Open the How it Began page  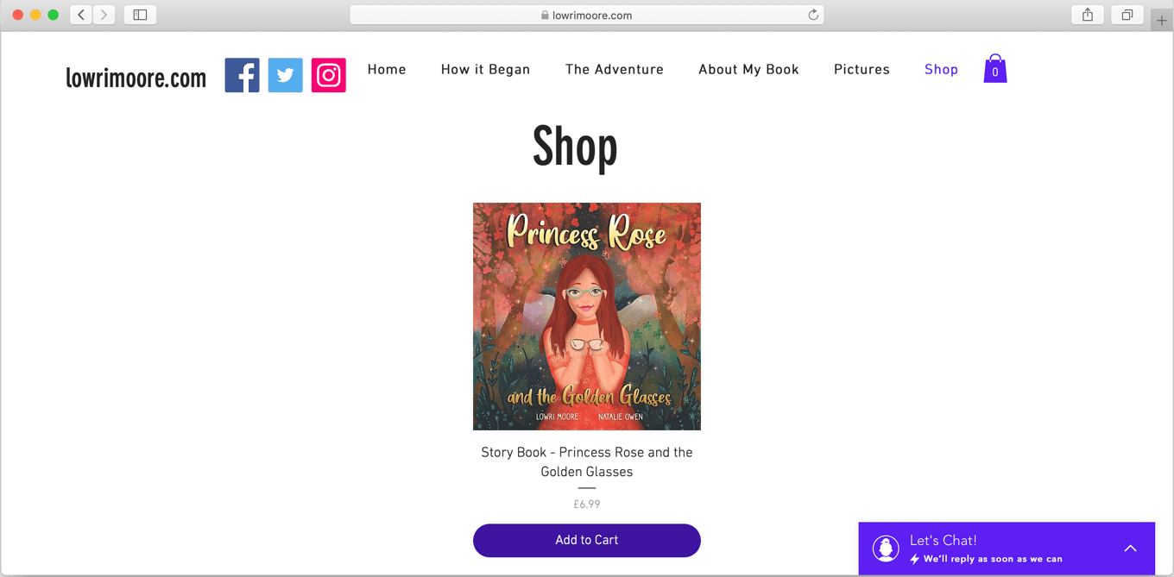[485, 70]
